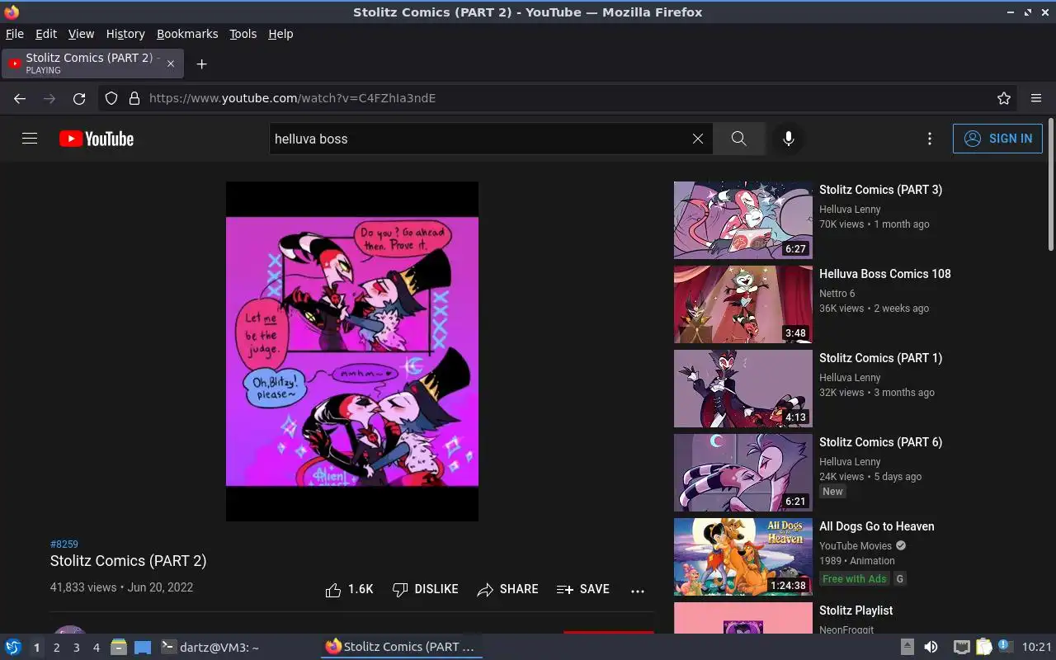
Task: Open the Help menu
Action: pos(280,34)
